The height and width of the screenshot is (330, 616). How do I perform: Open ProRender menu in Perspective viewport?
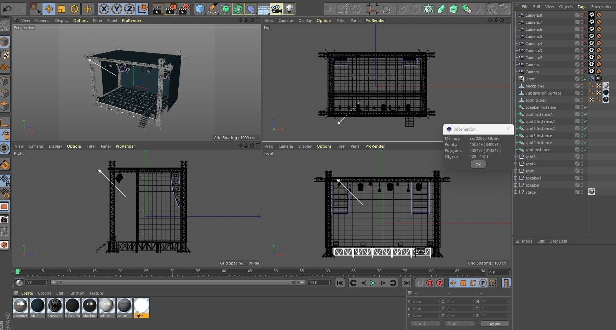pyautogui.click(x=131, y=21)
